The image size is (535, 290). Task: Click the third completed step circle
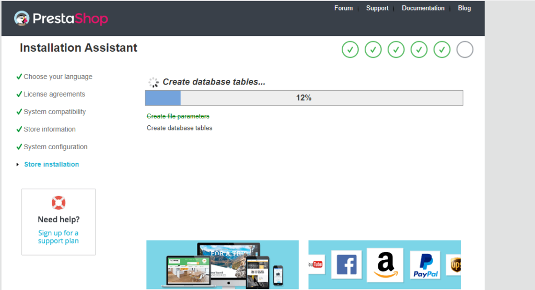point(396,50)
